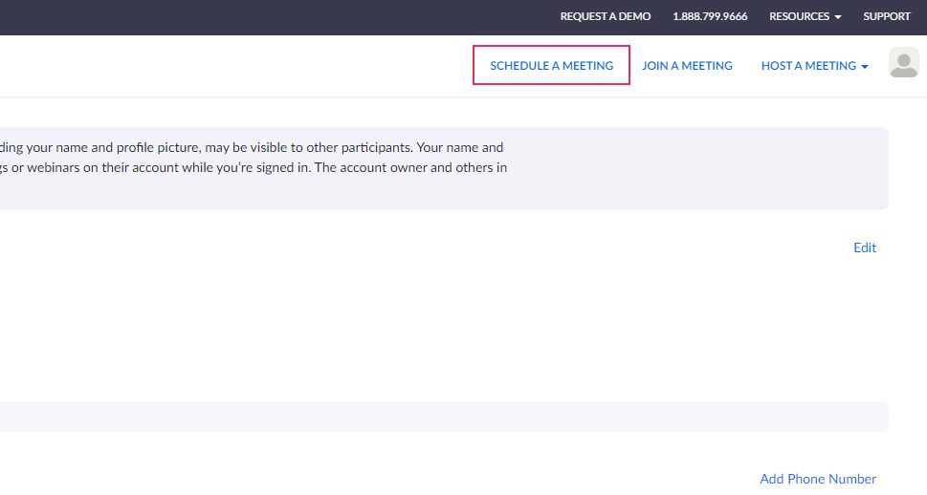Expand the Resources menu
927x495 pixels.
tap(806, 16)
